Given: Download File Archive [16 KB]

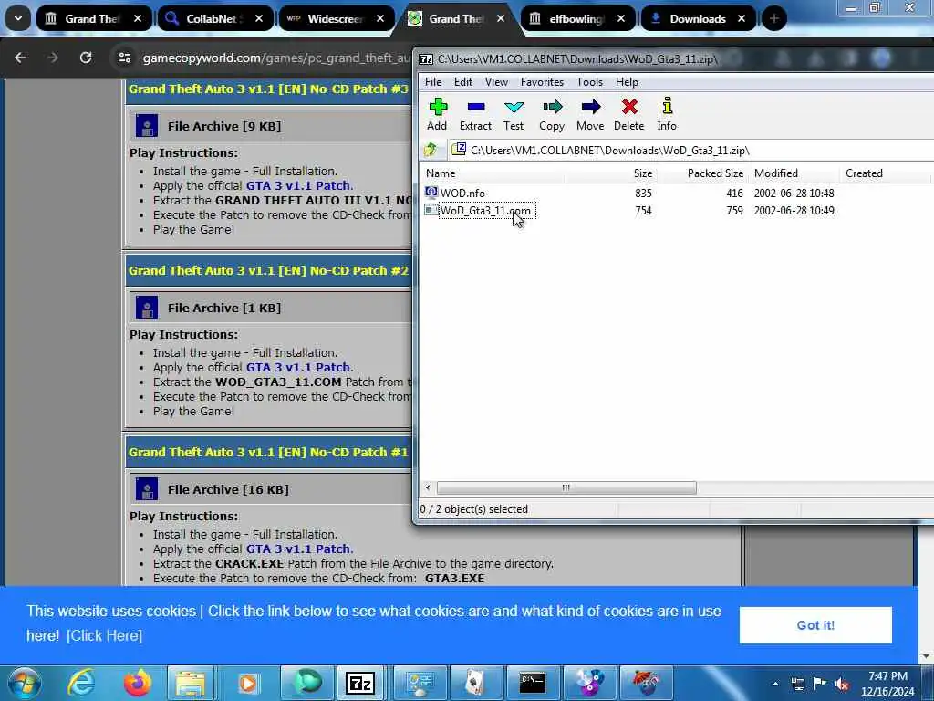Looking at the screenshot, I should point(228,489).
